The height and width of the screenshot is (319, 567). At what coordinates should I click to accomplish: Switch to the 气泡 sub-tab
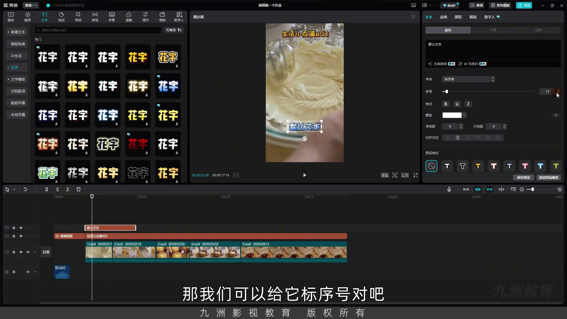(493, 30)
